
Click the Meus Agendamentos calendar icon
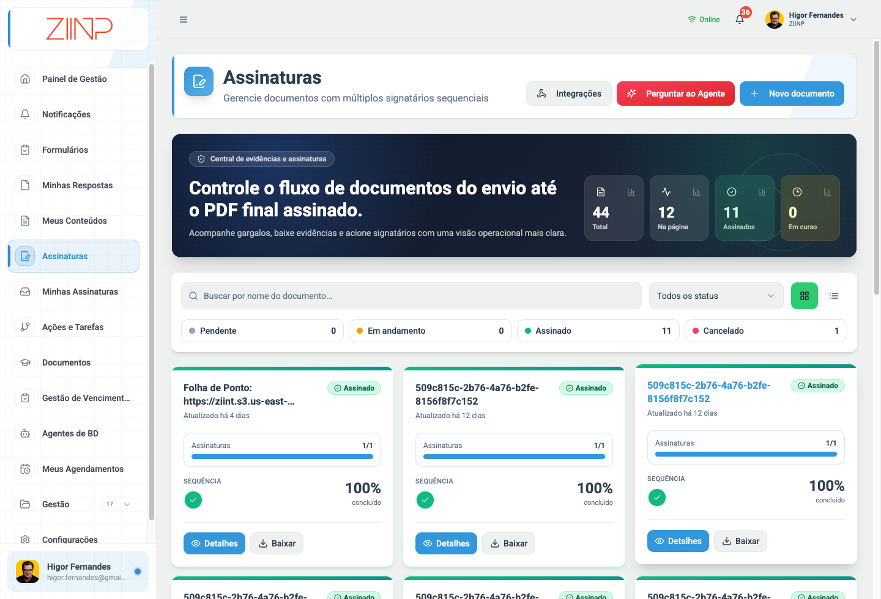(25, 469)
